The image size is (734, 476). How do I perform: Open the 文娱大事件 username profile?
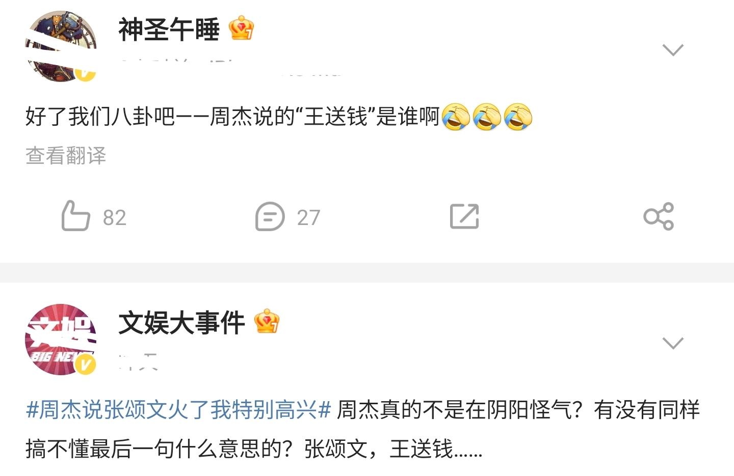[181, 323]
